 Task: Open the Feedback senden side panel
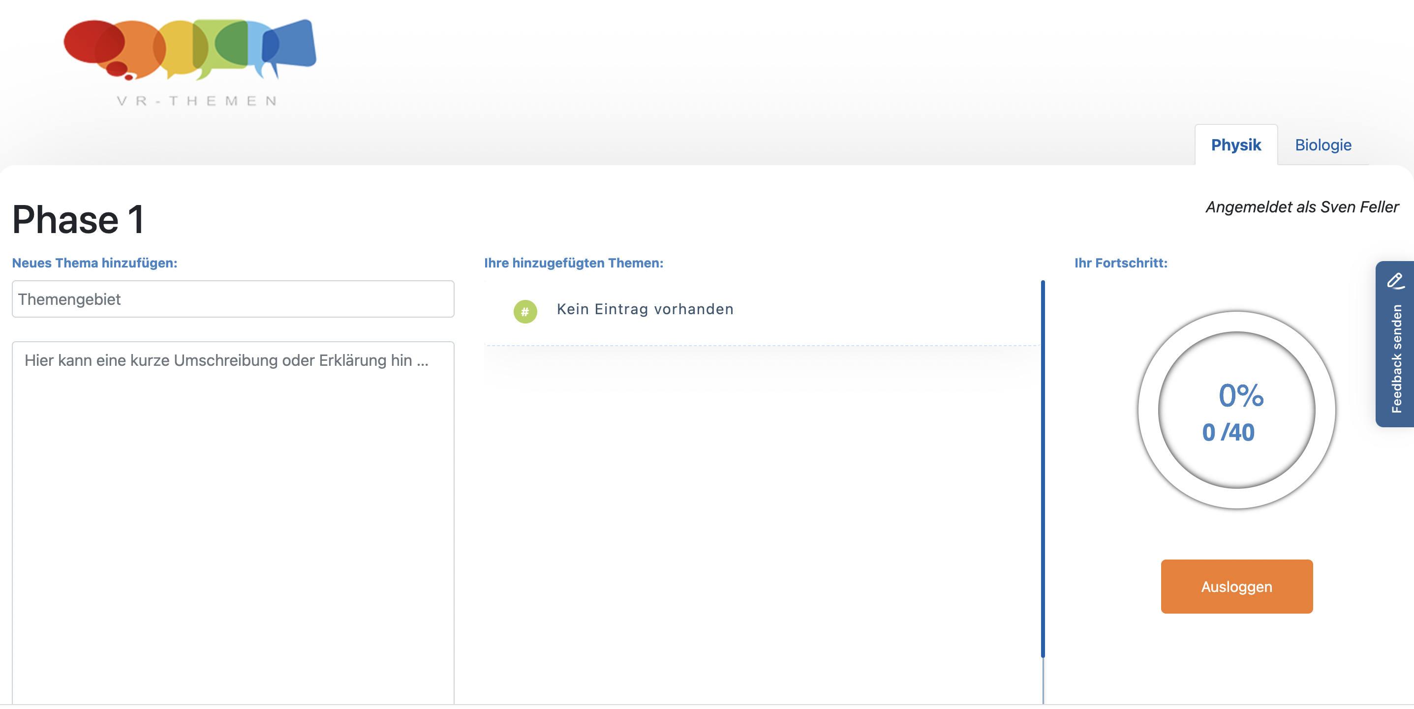click(1396, 359)
